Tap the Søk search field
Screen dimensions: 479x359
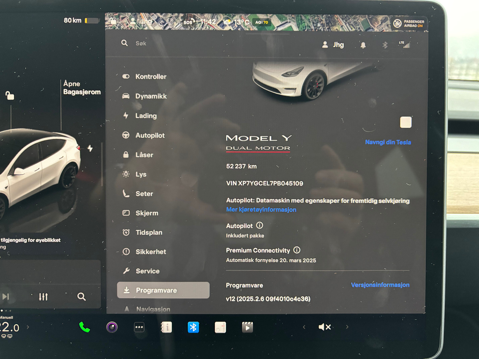141,43
